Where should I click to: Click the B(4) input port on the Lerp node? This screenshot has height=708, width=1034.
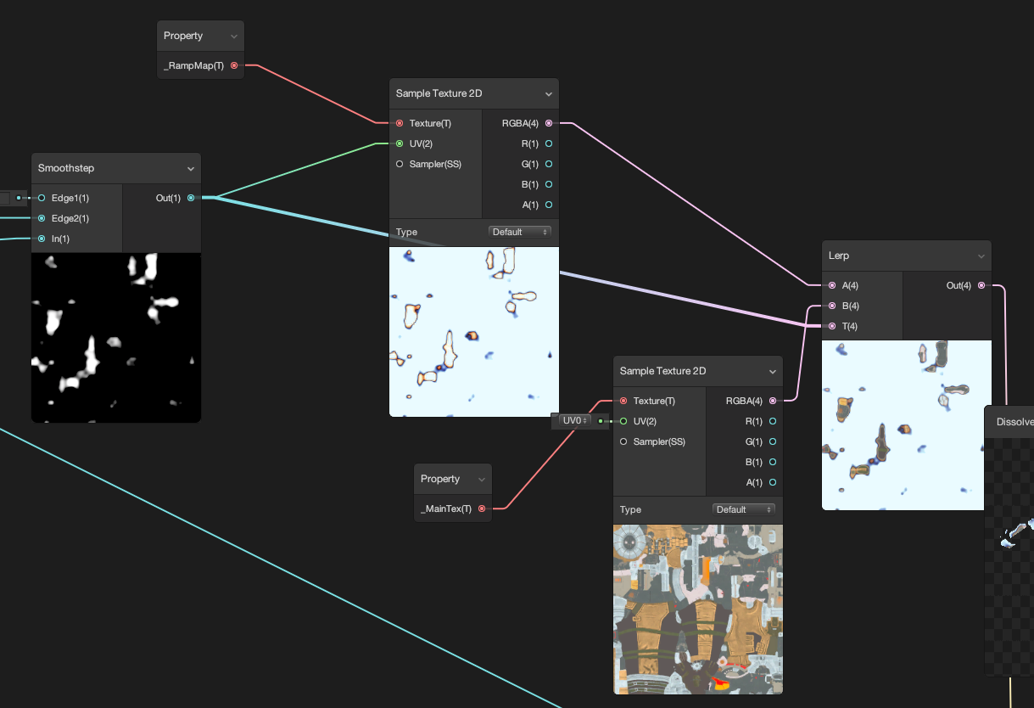[x=832, y=306]
